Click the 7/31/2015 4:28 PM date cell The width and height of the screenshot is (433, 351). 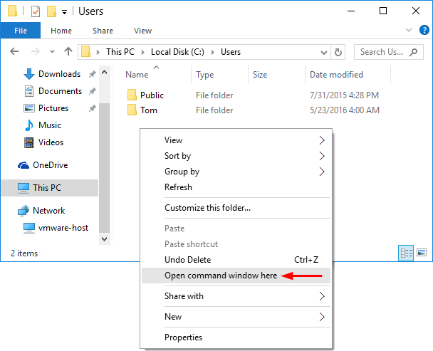click(x=344, y=95)
